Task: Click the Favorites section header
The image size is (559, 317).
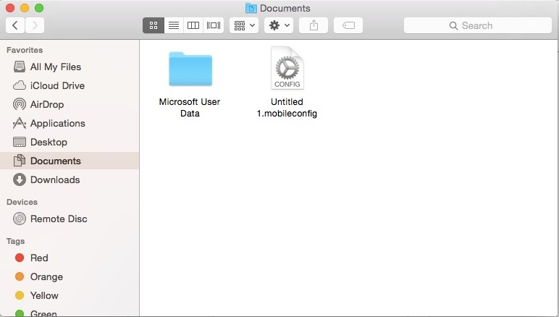Action: [x=25, y=50]
